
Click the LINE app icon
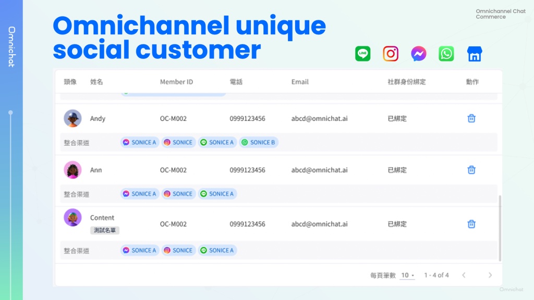pyautogui.click(x=363, y=54)
